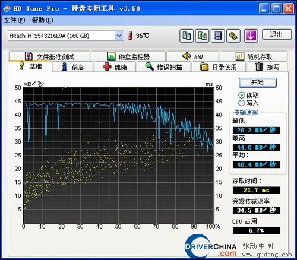The height and width of the screenshot is (260, 297).
Task: Click the maximum value 44.6 MB/秒
Action: click(257, 147)
